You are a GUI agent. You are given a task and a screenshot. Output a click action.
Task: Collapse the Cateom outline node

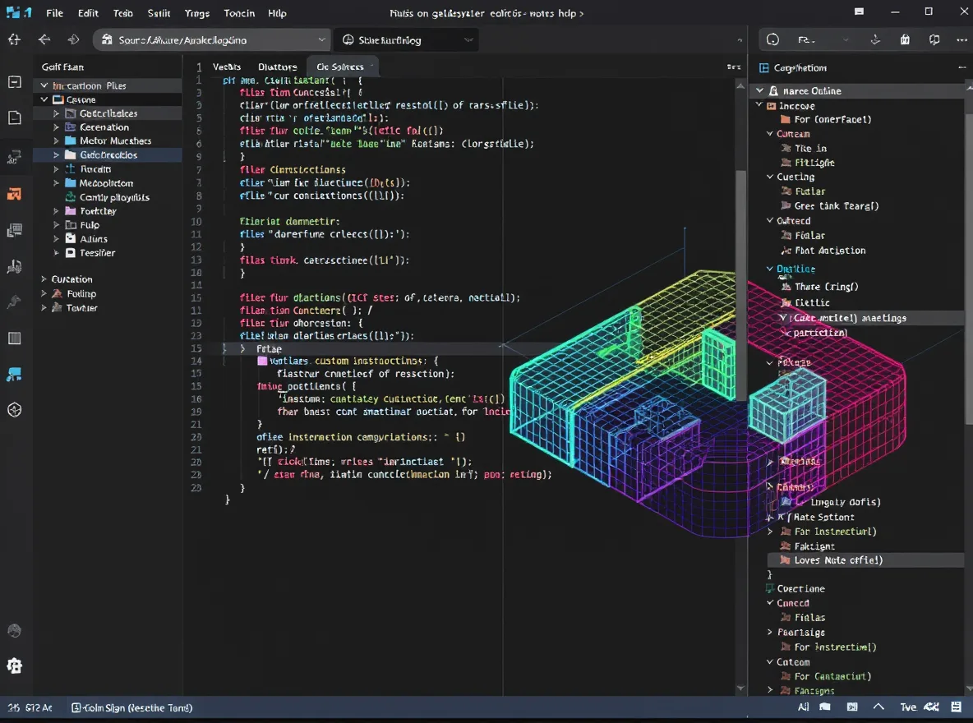(x=770, y=662)
